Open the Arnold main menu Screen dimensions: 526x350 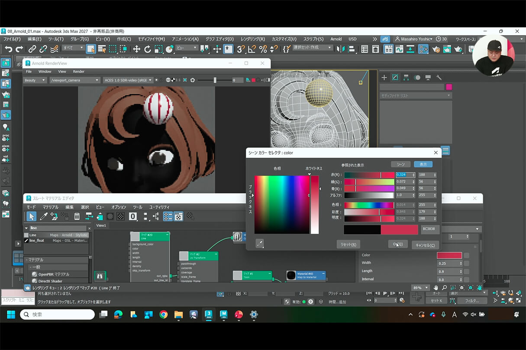[x=336, y=39]
